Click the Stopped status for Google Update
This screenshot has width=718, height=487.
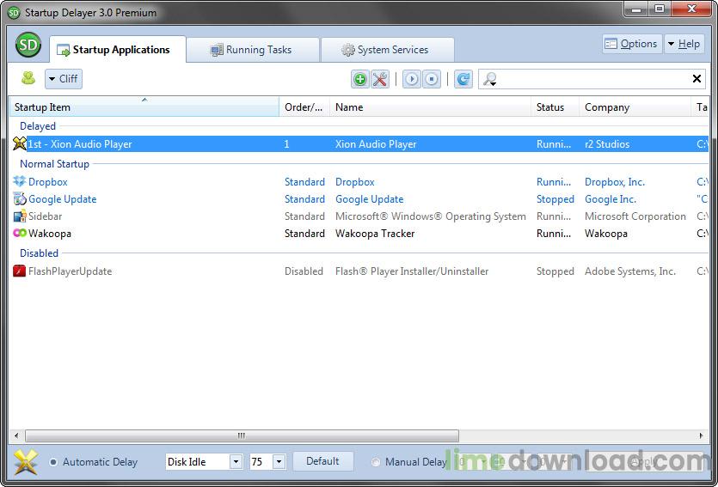[x=555, y=199]
